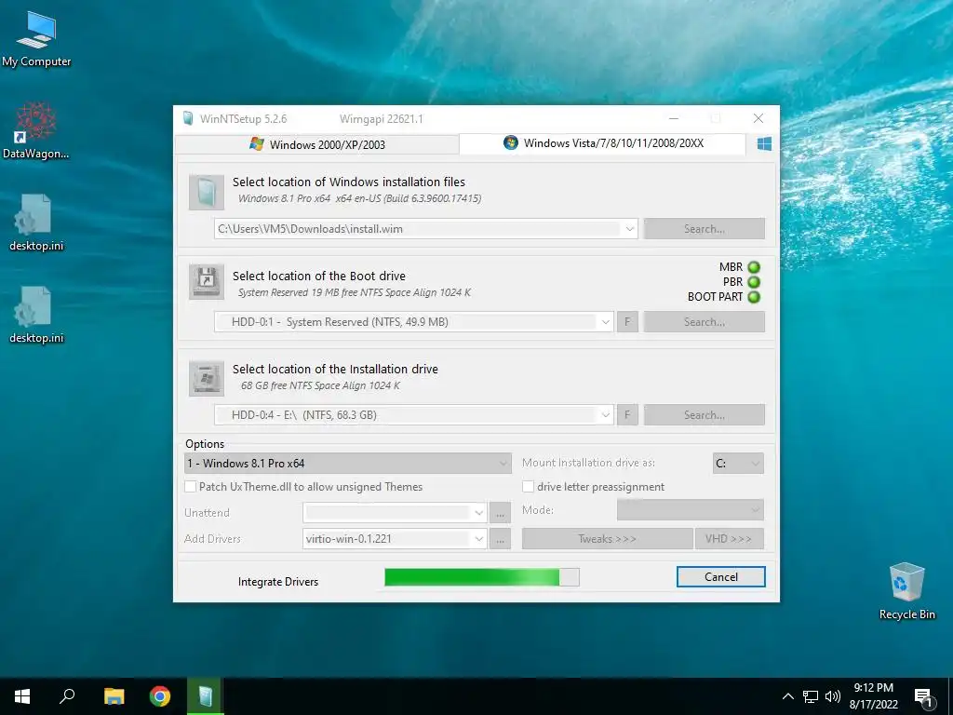Open the Windows 8.1 Pro x64 edition dropdown
This screenshot has height=715, width=953.
(x=348, y=464)
